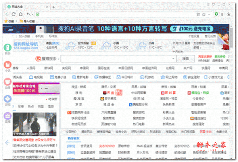Close the 网址大全 tab
238x162 pixels.
click(47, 7)
